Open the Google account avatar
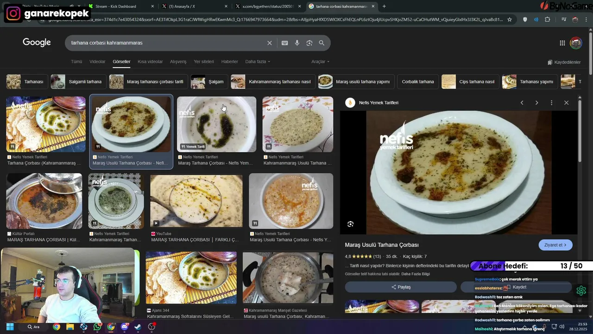Screen dimensions: 593x334 tap(576, 43)
